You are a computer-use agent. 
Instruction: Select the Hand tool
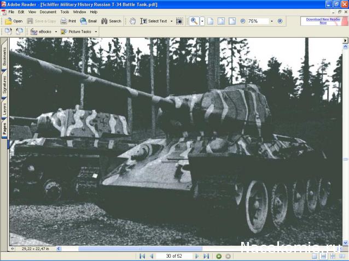tap(132, 21)
